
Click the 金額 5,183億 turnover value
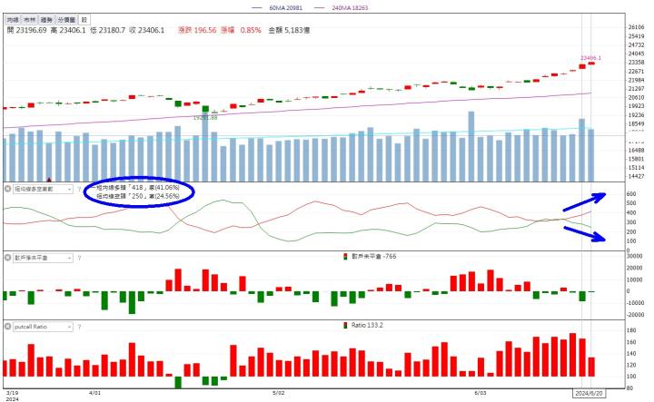[289, 31]
